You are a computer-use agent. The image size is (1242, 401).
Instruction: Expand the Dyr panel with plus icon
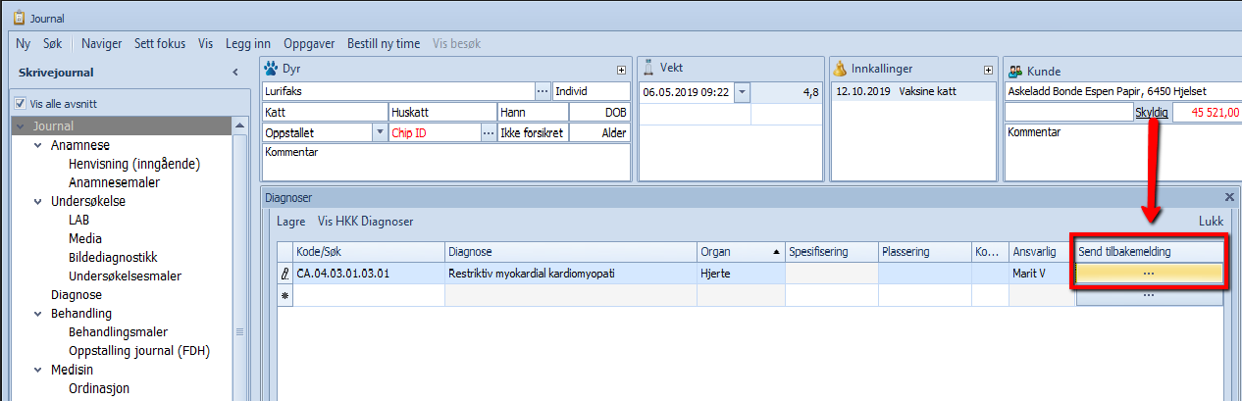pos(620,71)
